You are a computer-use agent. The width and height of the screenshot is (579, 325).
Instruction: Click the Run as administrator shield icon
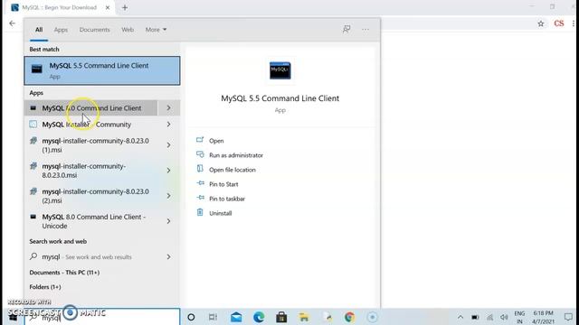tap(200, 154)
